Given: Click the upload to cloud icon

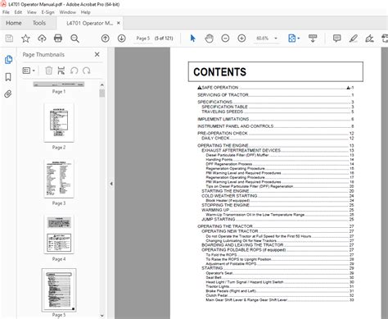Looking at the screenshot, I should pos(42,39).
